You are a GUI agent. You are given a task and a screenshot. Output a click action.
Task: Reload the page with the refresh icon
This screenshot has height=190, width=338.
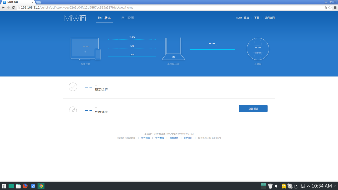tap(13, 8)
